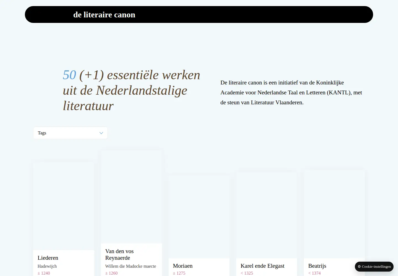Click the date '< 1325'
Screen dimensions: 398x276
[x=247, y=273]
